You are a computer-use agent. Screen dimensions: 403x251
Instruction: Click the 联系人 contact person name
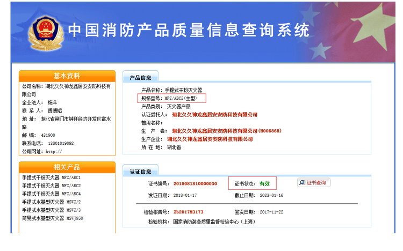coord(55,111)
